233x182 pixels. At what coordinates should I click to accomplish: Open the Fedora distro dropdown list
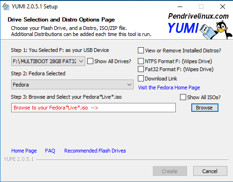pyautogui.click(x=72, y=85)
